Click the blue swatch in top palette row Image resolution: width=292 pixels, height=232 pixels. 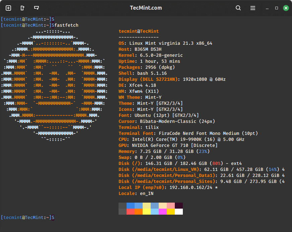(131, 206)
